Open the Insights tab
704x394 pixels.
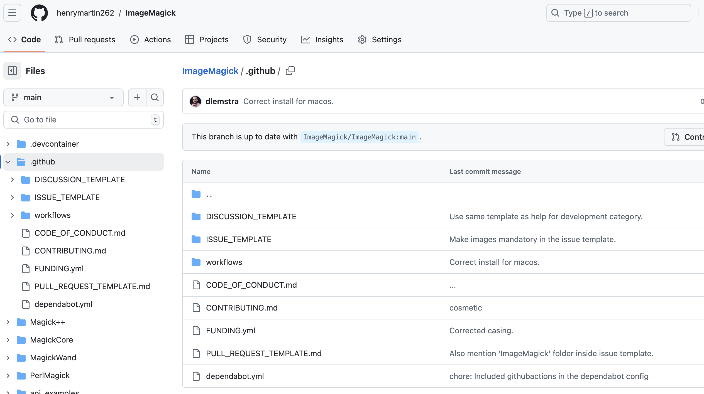tap(322, 40)
